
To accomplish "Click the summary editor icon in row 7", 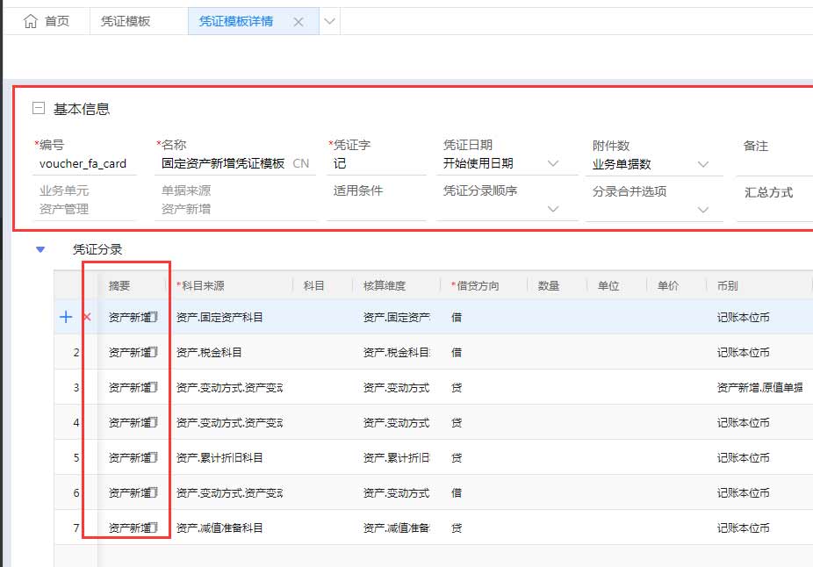I will pos(152,528).
